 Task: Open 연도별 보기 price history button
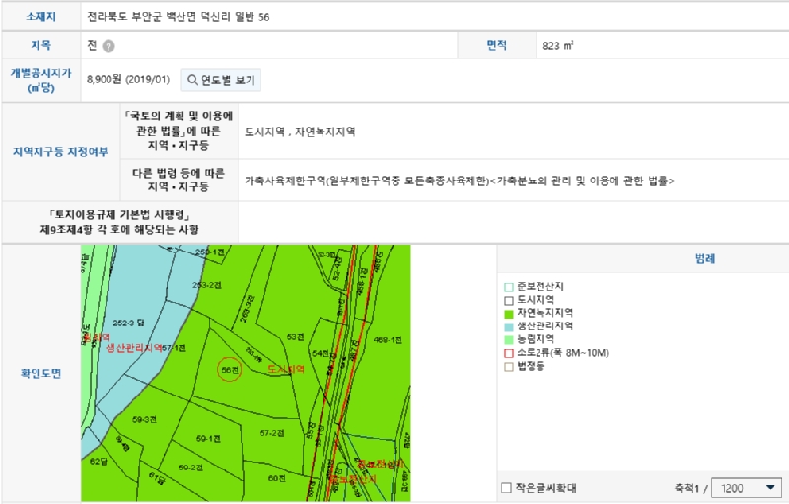221,80
